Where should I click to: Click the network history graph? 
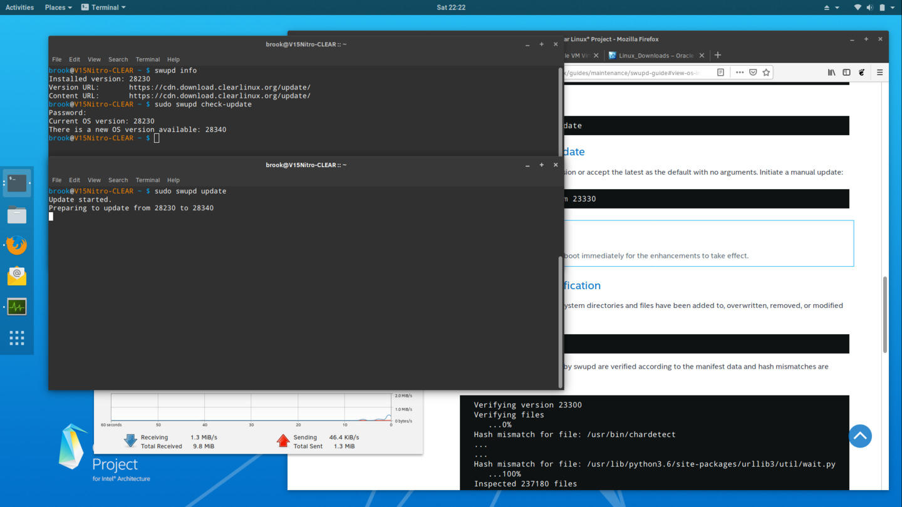click(x=251, y=407)
